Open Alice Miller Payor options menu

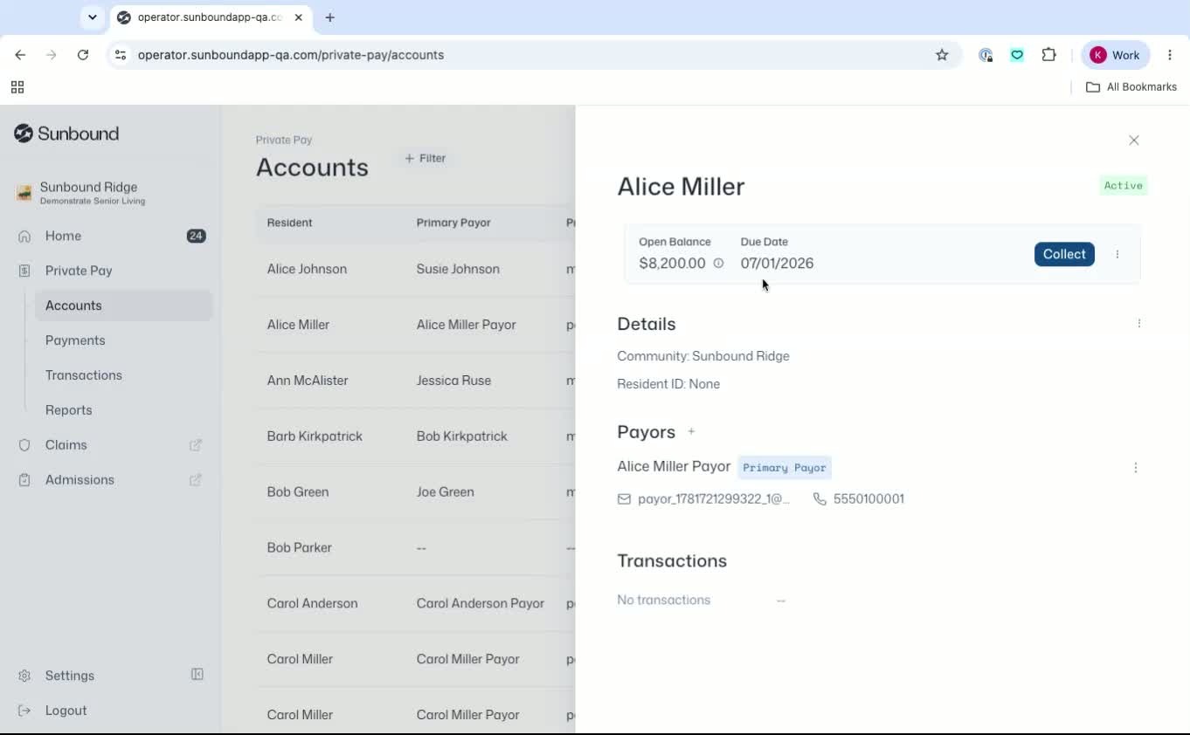(1136, 468)
